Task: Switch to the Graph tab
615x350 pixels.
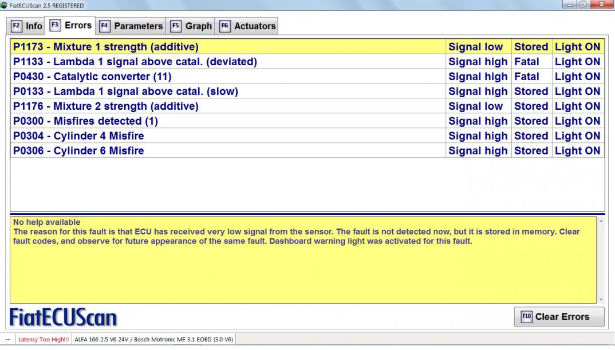Action: tap(191, 26)
